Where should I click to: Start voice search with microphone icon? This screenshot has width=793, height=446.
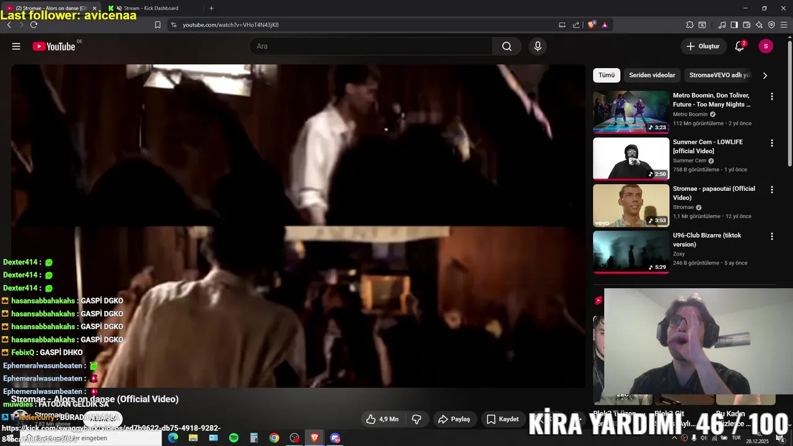point(538,46)
